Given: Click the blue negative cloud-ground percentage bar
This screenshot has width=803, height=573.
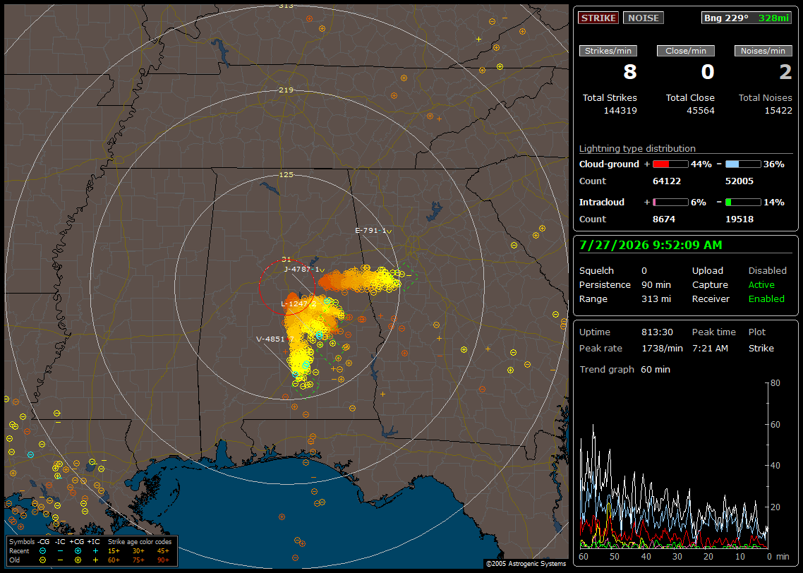Looking at the screenshot, I should tap(743, 164).
